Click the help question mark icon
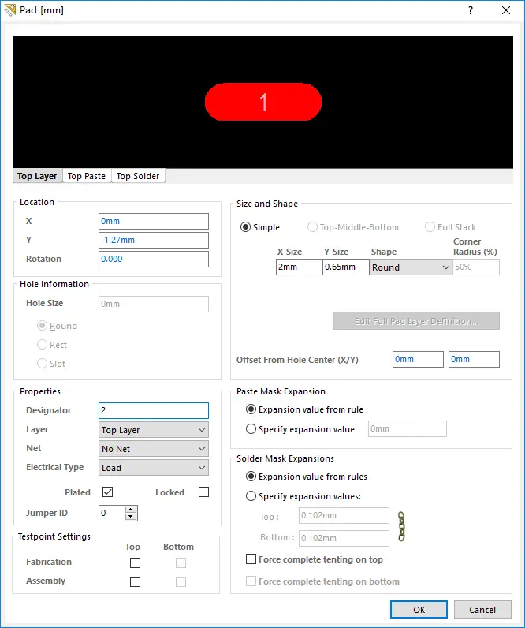The width and height of the screenshot is (525, 628). click(x=471, y=11)
